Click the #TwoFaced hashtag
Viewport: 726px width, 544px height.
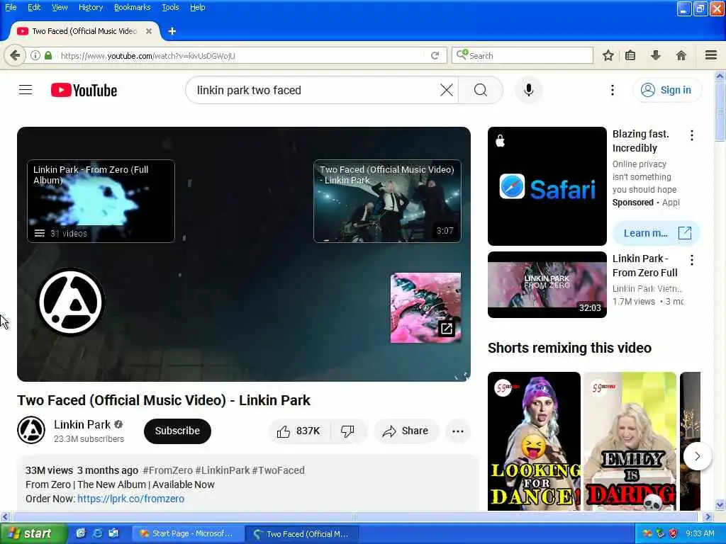[x=278, y=470]
